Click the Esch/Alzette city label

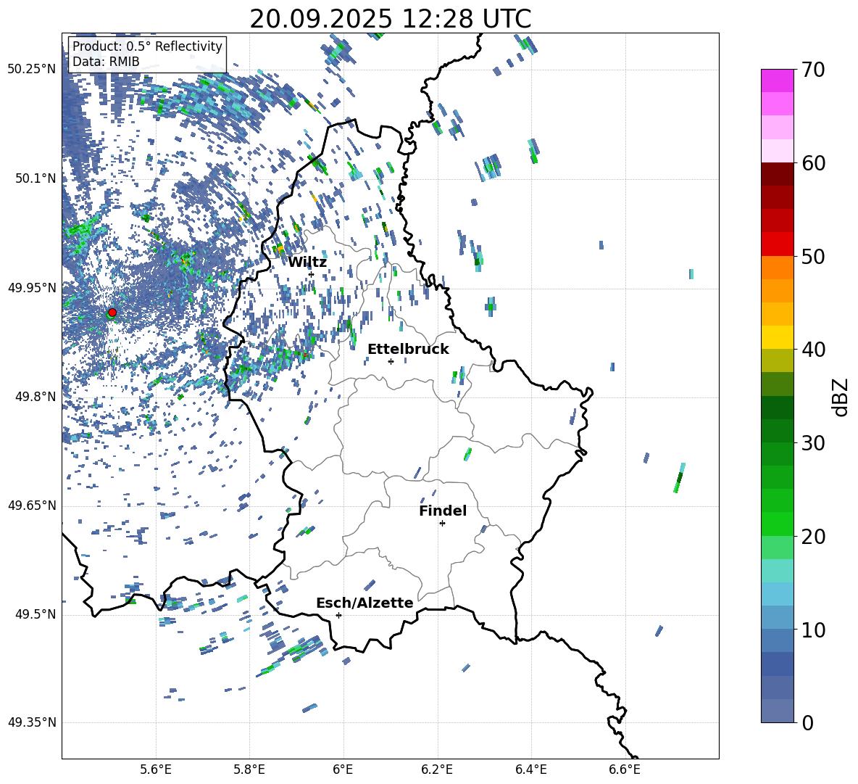pos(365,603)
